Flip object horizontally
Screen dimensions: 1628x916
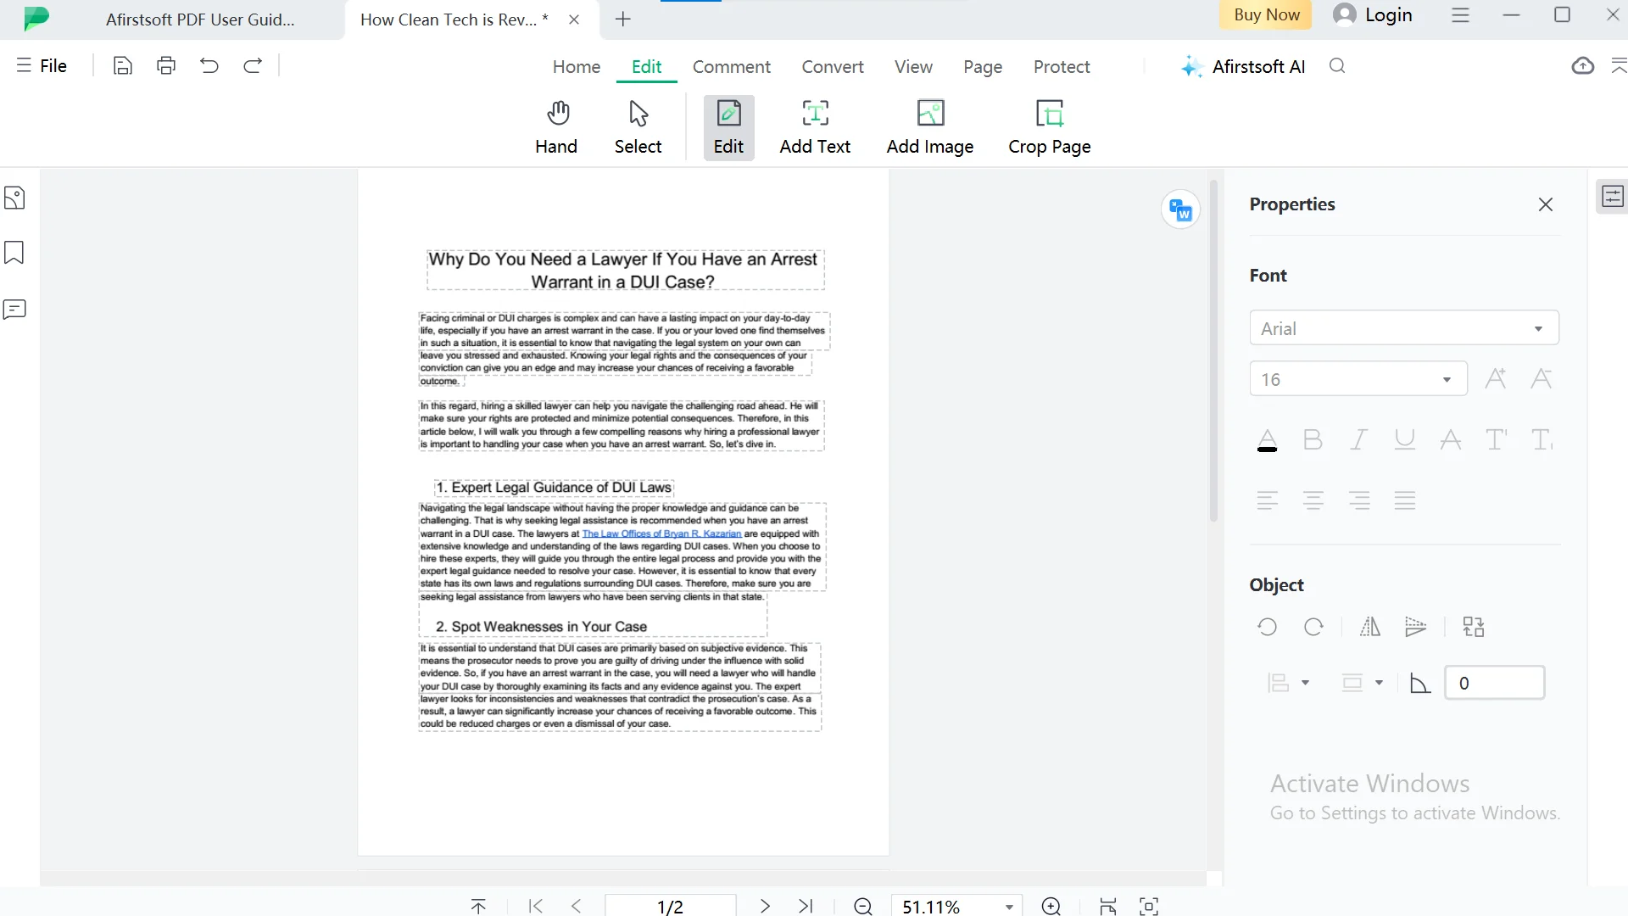tap(1370, 628)
